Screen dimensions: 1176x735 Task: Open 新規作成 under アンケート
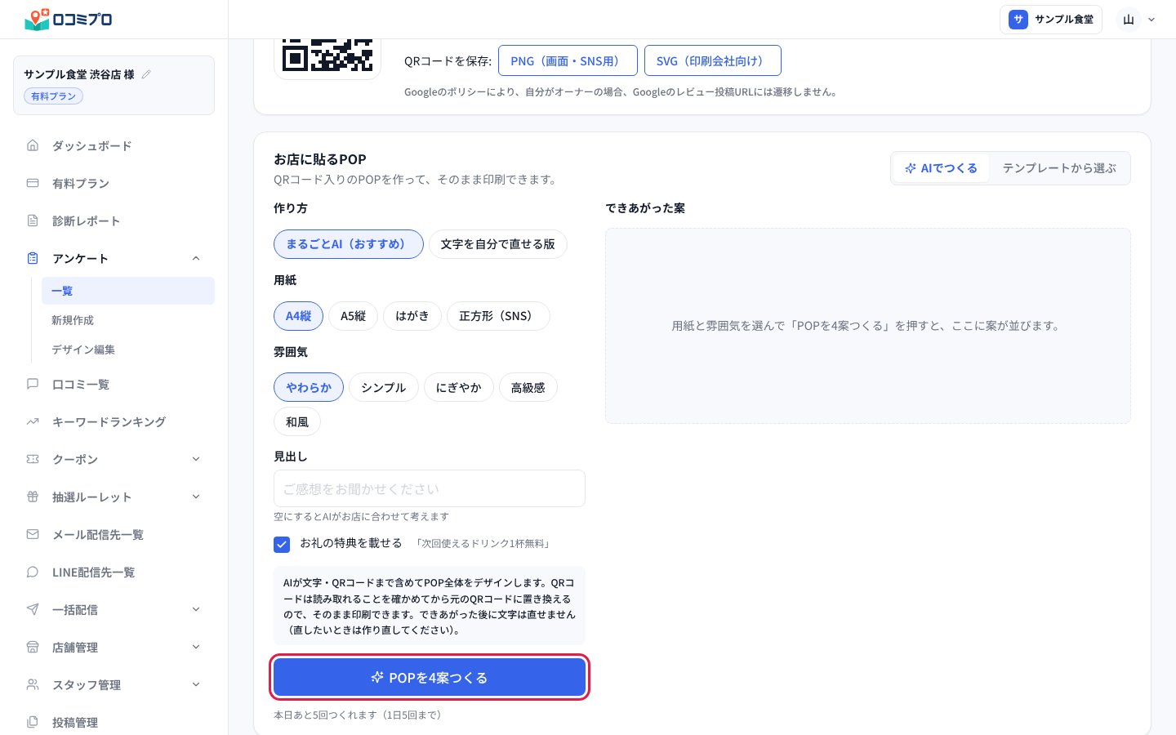tap(128, 320)
